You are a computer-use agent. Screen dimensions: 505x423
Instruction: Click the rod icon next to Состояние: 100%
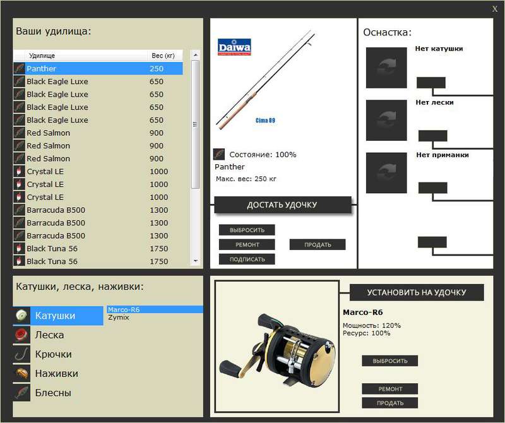pyautogui.click(x=219, y=154)
